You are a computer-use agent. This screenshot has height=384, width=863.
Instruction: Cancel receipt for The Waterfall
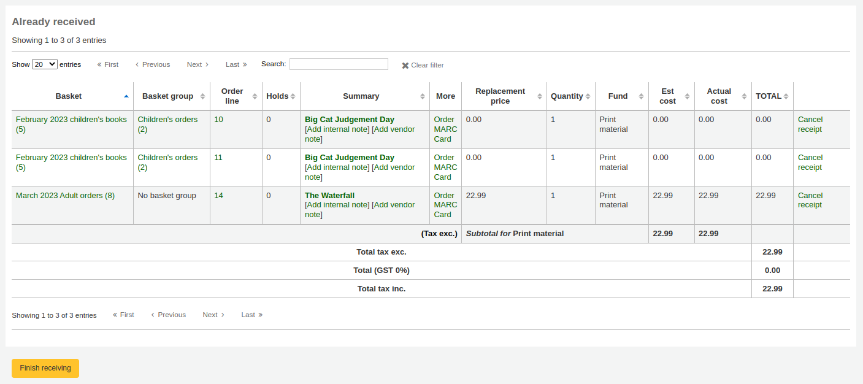pos(810,200)
